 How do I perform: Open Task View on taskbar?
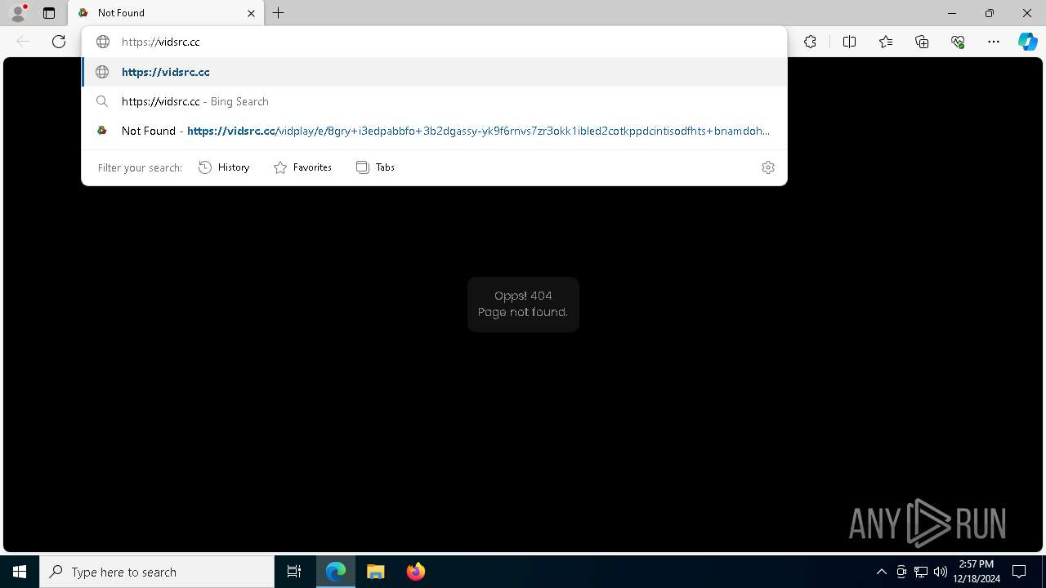(294, 572)
